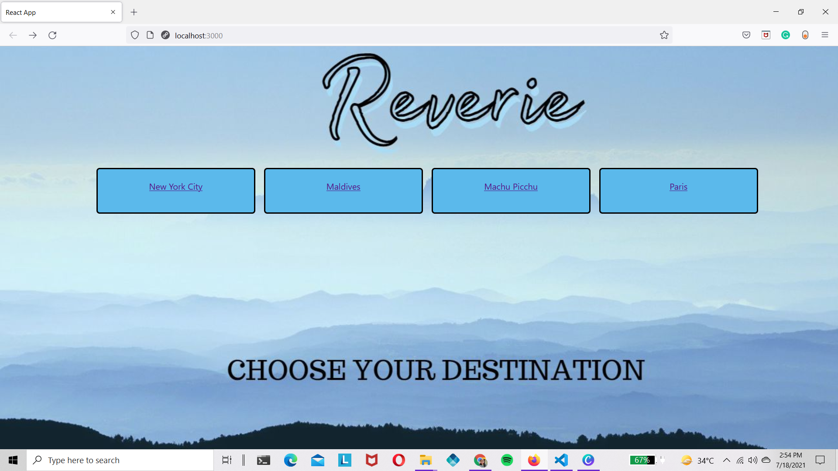Go forward with the arrow button
The height and width of the screenshot is (471, 838).
click(33, 35)
